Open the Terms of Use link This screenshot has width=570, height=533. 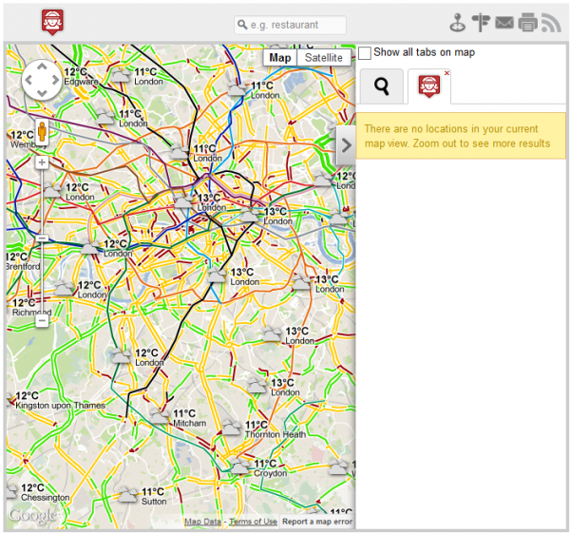[x=253, y=522]
